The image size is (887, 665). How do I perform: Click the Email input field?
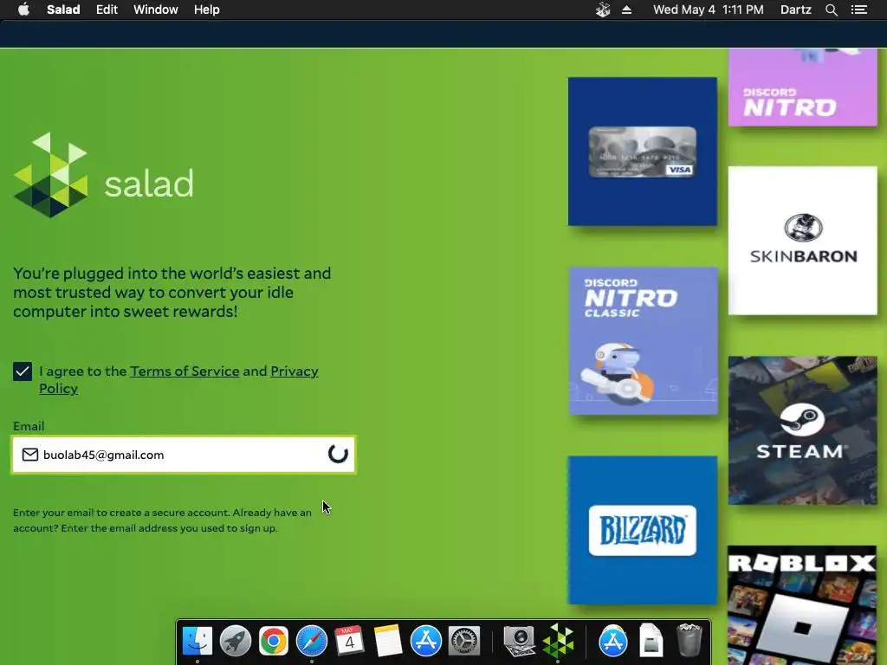point(184,455)
